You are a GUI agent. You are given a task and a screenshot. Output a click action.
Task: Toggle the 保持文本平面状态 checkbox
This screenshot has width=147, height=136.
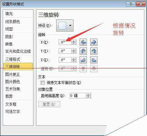43,83
